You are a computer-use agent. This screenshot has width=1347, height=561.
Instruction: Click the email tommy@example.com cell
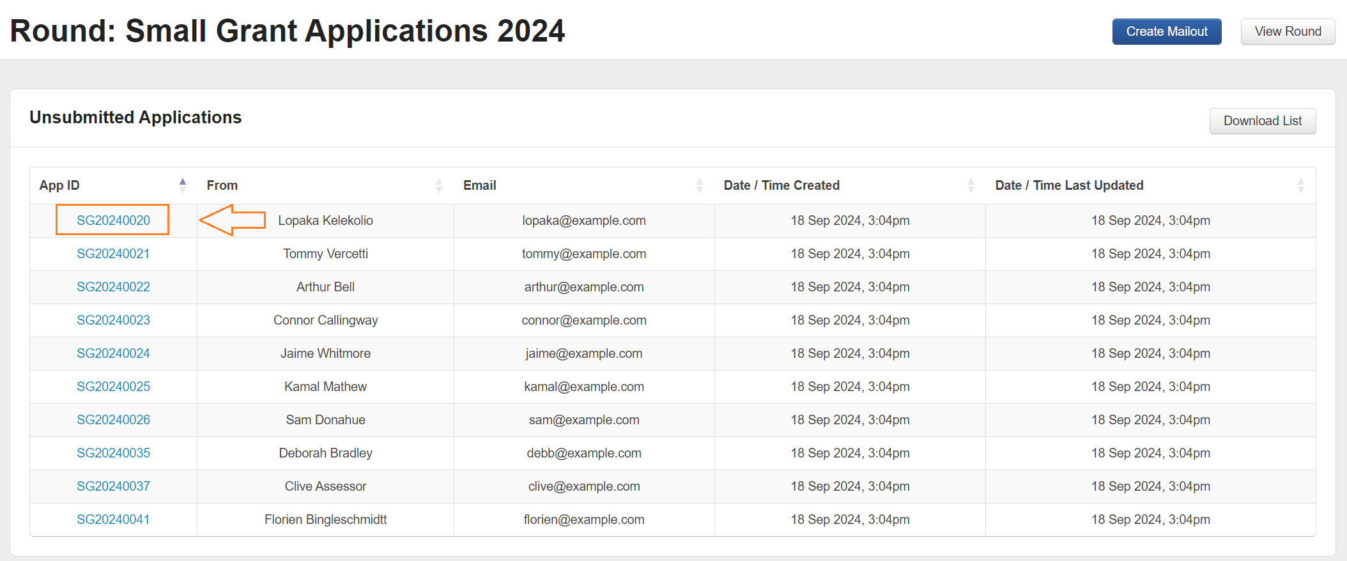pos(583,254)
